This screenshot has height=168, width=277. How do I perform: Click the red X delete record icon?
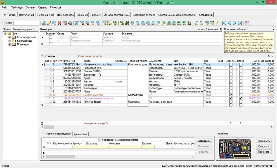(x=59, y=23)
